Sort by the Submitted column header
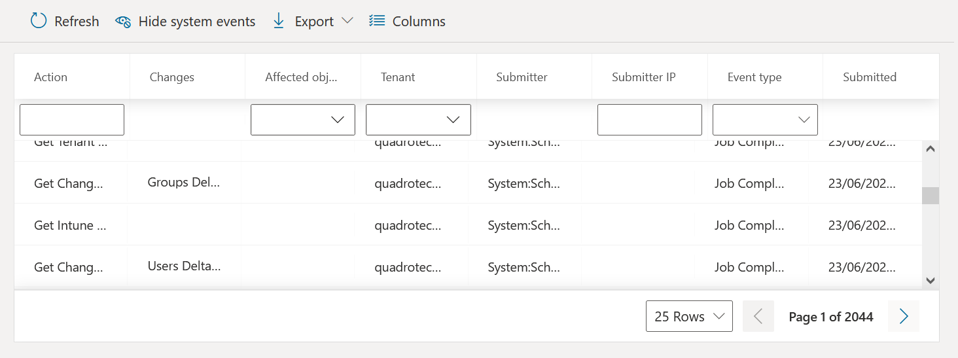Screen dimensions: 958x358 pos(870,77)
